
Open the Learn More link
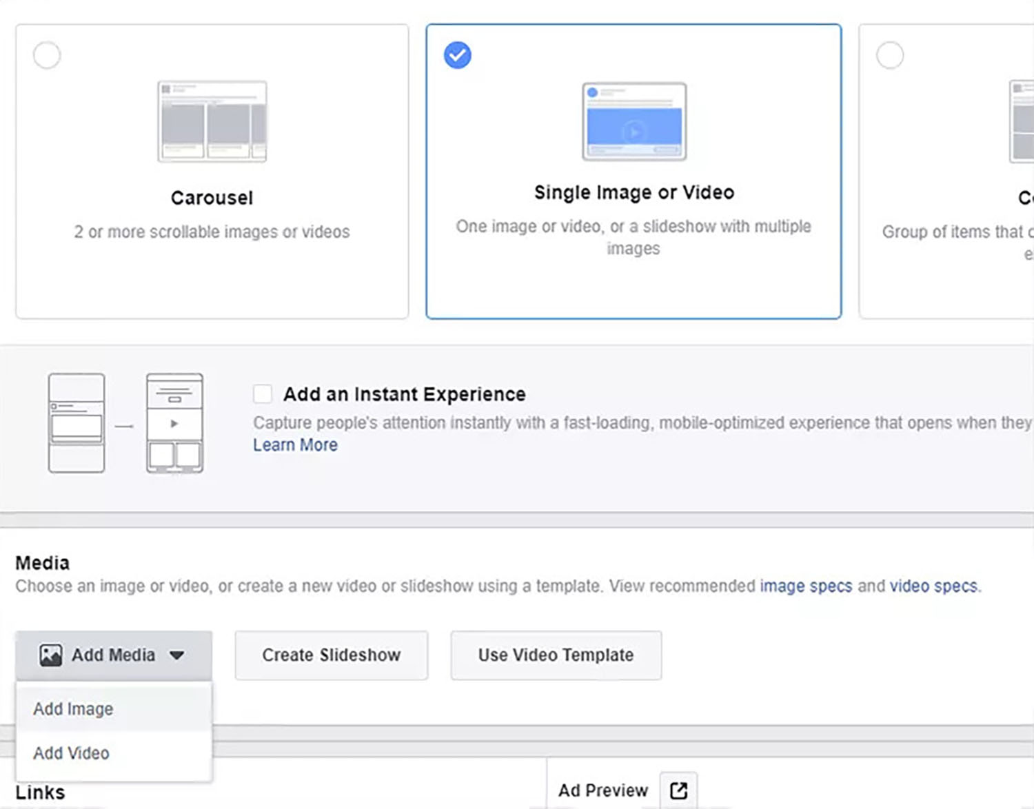294,444
